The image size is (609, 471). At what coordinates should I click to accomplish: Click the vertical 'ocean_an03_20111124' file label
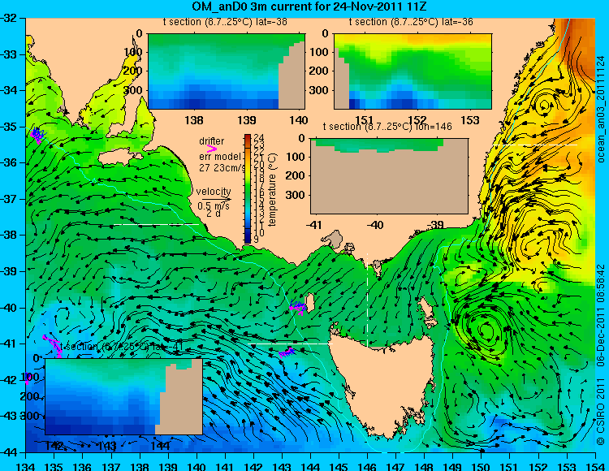pos(601,109)
